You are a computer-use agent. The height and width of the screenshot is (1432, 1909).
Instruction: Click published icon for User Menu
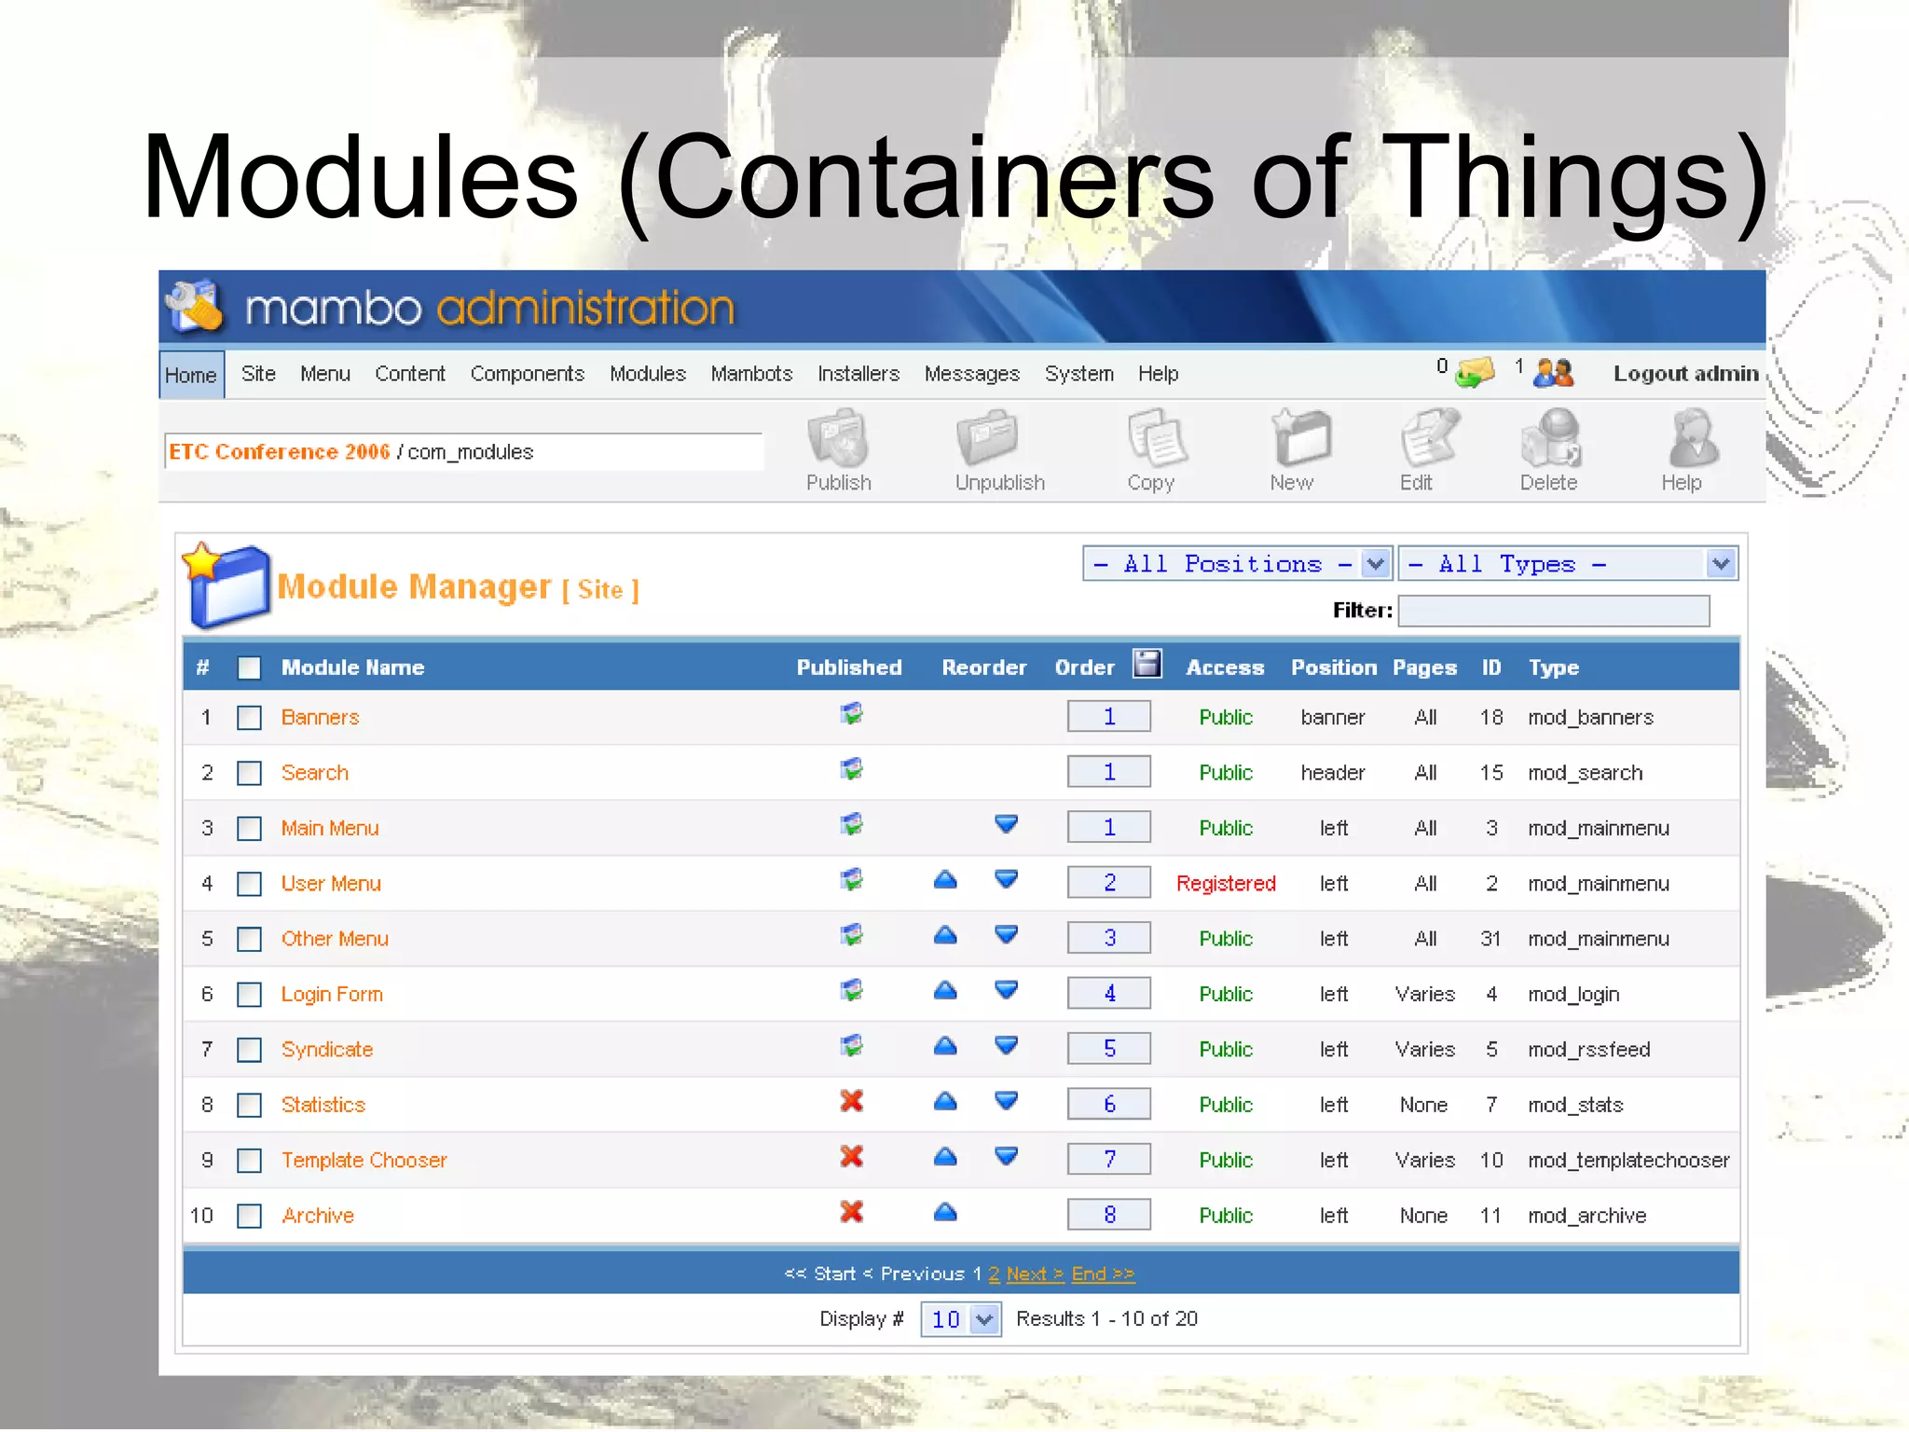point(851,880)
